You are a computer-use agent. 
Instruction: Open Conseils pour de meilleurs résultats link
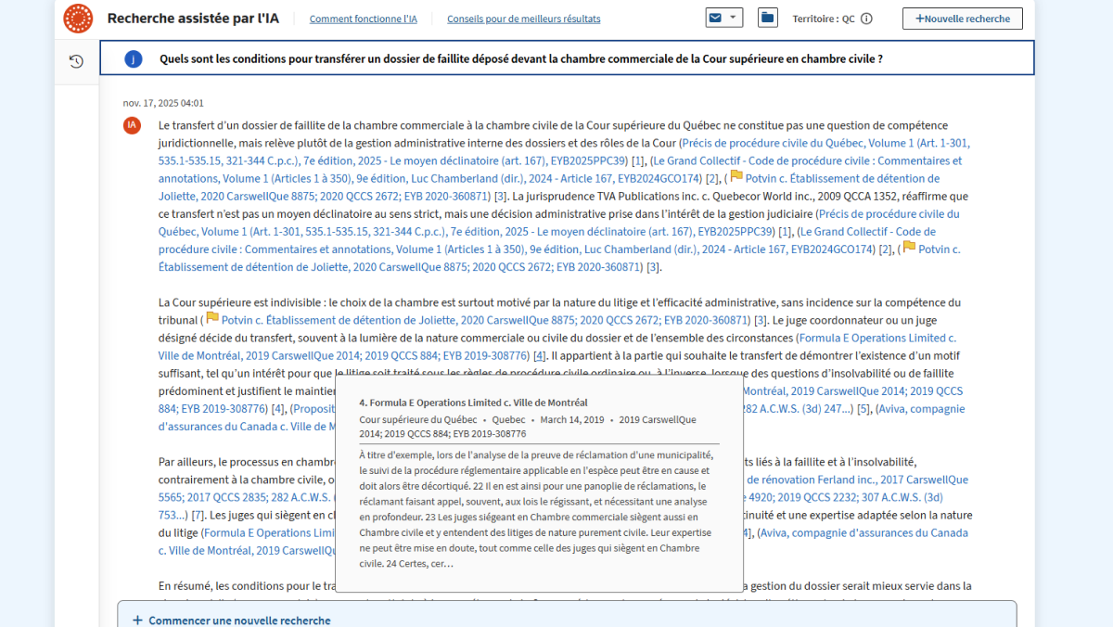coord(523,19)
